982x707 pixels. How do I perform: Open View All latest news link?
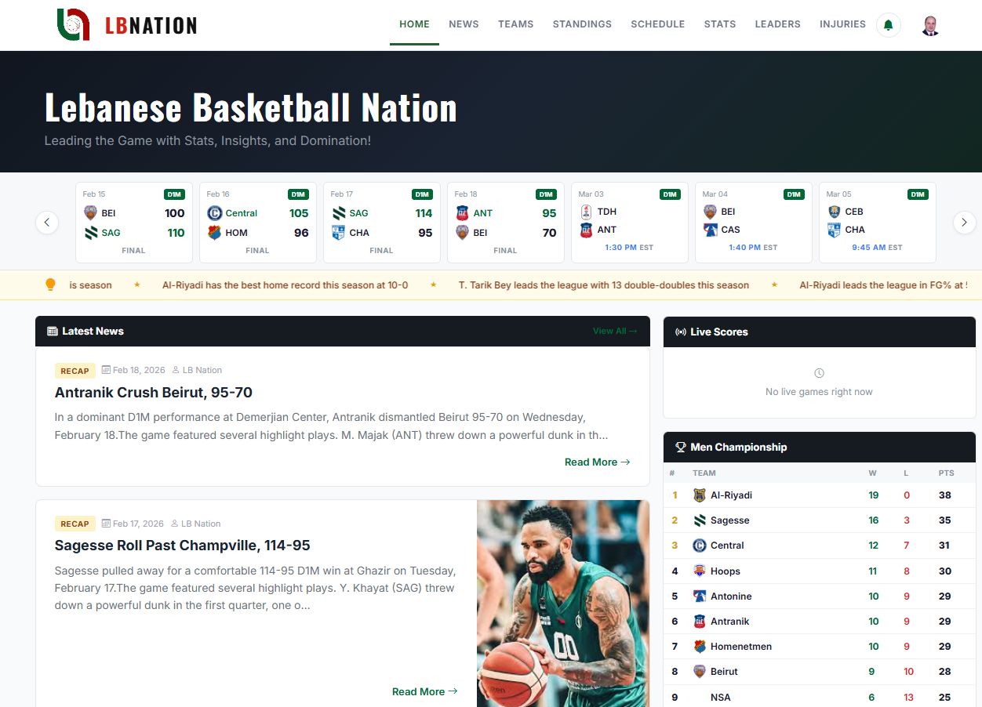click(x=614, y=331)
